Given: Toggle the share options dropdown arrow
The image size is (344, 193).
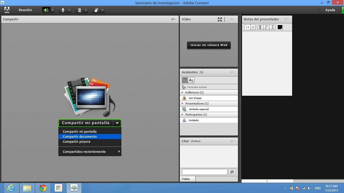Looking at the screenshot, I should coord(117,123).
